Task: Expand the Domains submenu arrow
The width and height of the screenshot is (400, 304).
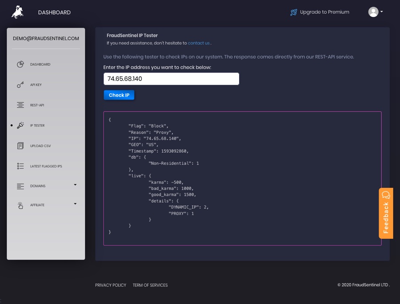Action: (75, 185)
